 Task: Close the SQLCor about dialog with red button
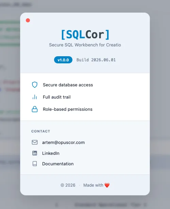click(x=28, y=20)
